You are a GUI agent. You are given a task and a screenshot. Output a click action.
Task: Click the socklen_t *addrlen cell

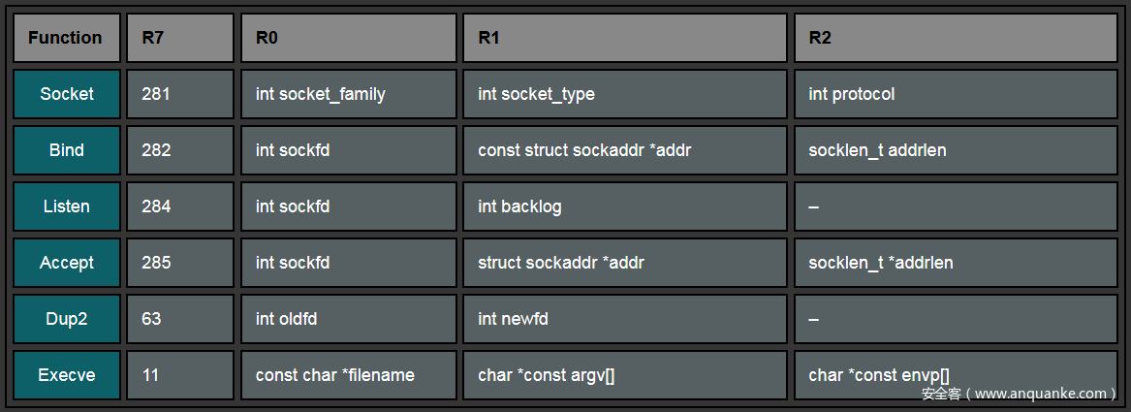[x=956, y=263]
